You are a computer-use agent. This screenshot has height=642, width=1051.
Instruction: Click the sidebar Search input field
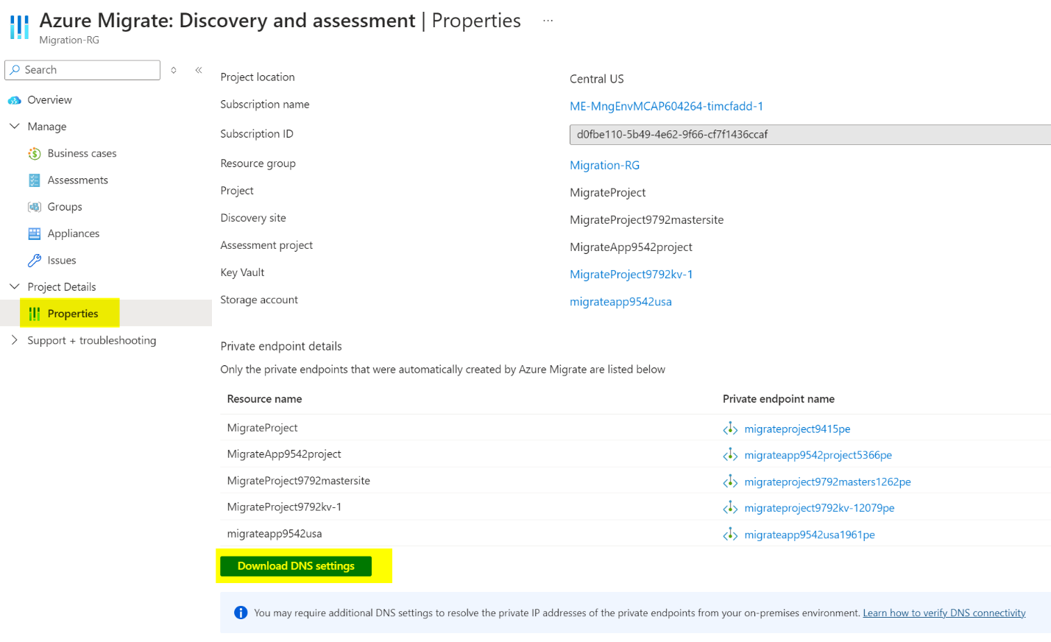pyautogui.click(x=82, y=70)
